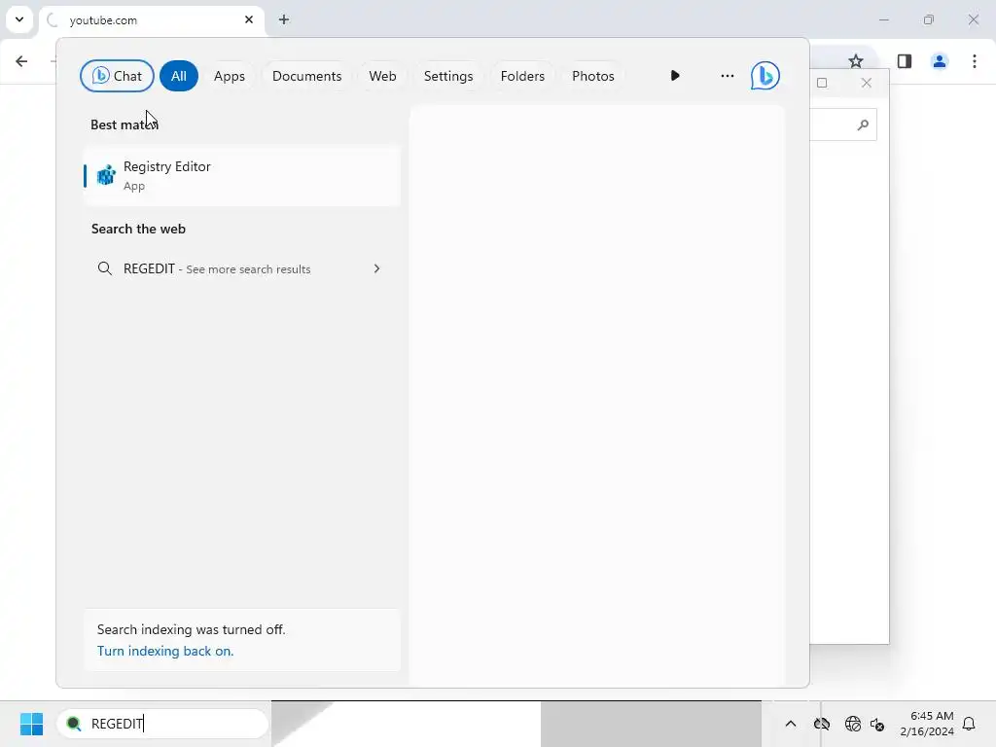Switch to the Settings filter
The width and height of the screenshot is (996, 747).
448,76
